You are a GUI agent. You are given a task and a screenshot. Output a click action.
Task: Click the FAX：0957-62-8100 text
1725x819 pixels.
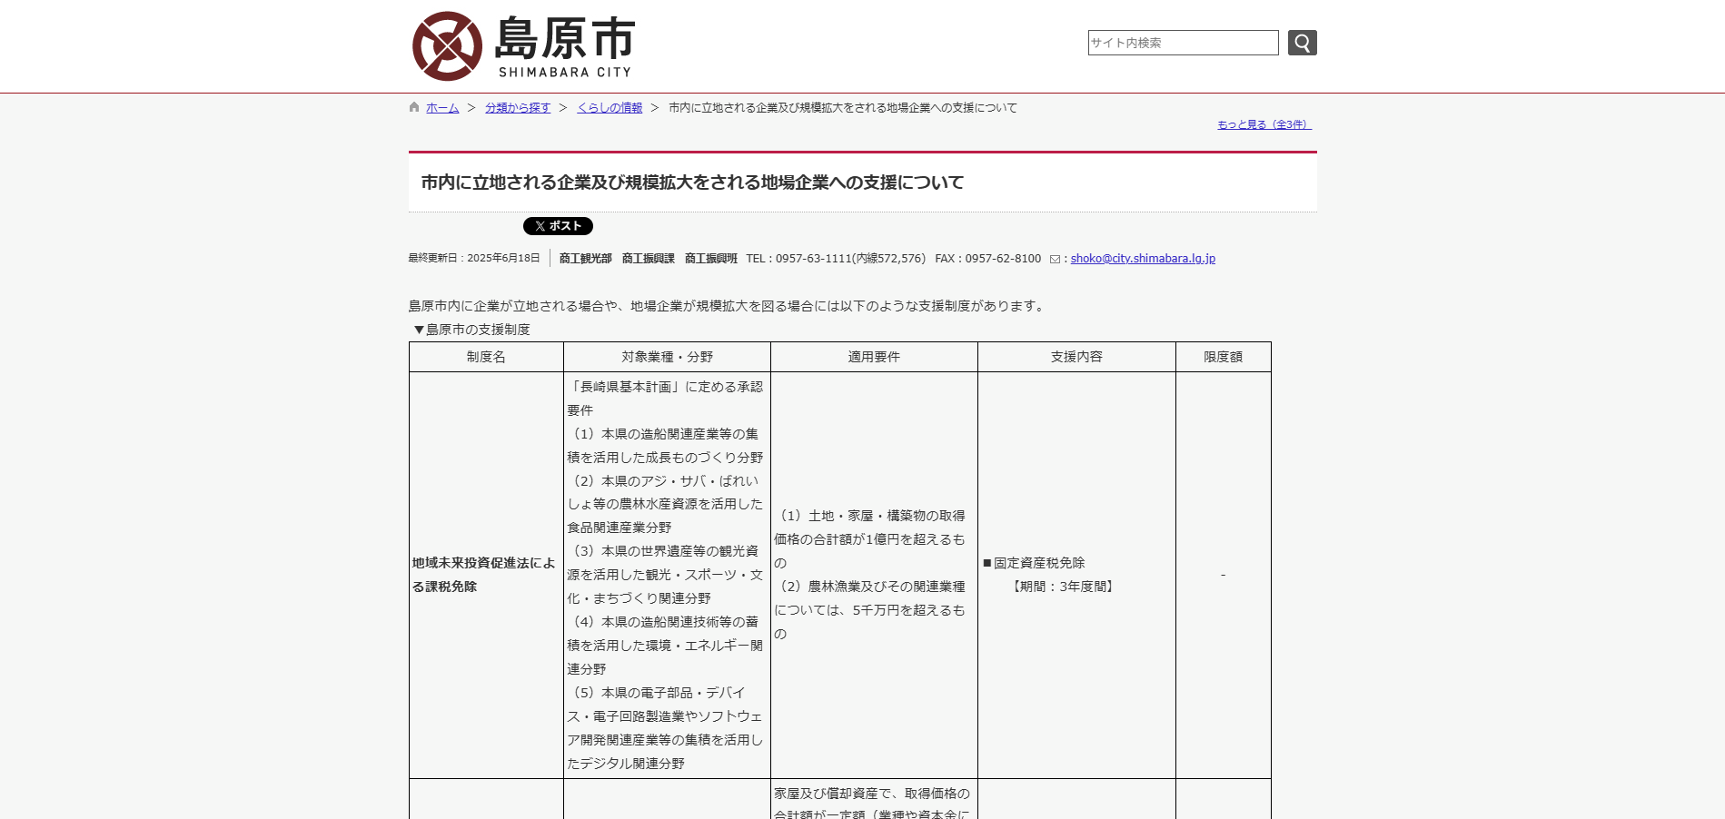(988, 259)
